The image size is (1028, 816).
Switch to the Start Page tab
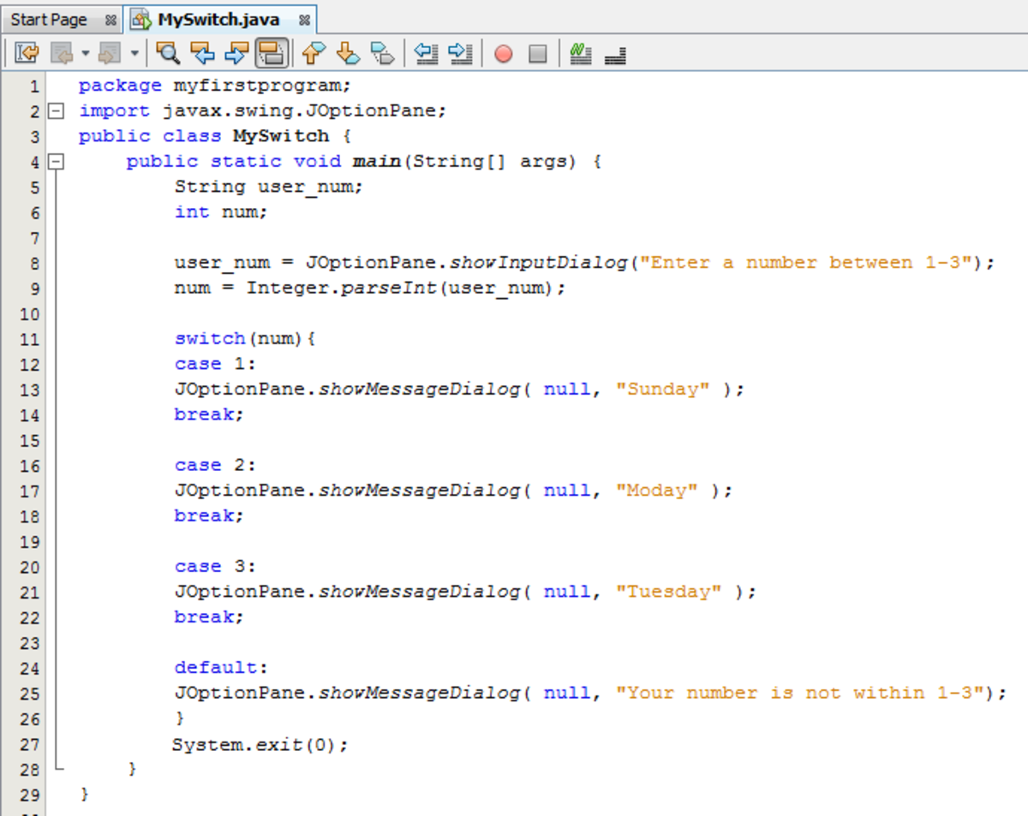tap(49, 19)
